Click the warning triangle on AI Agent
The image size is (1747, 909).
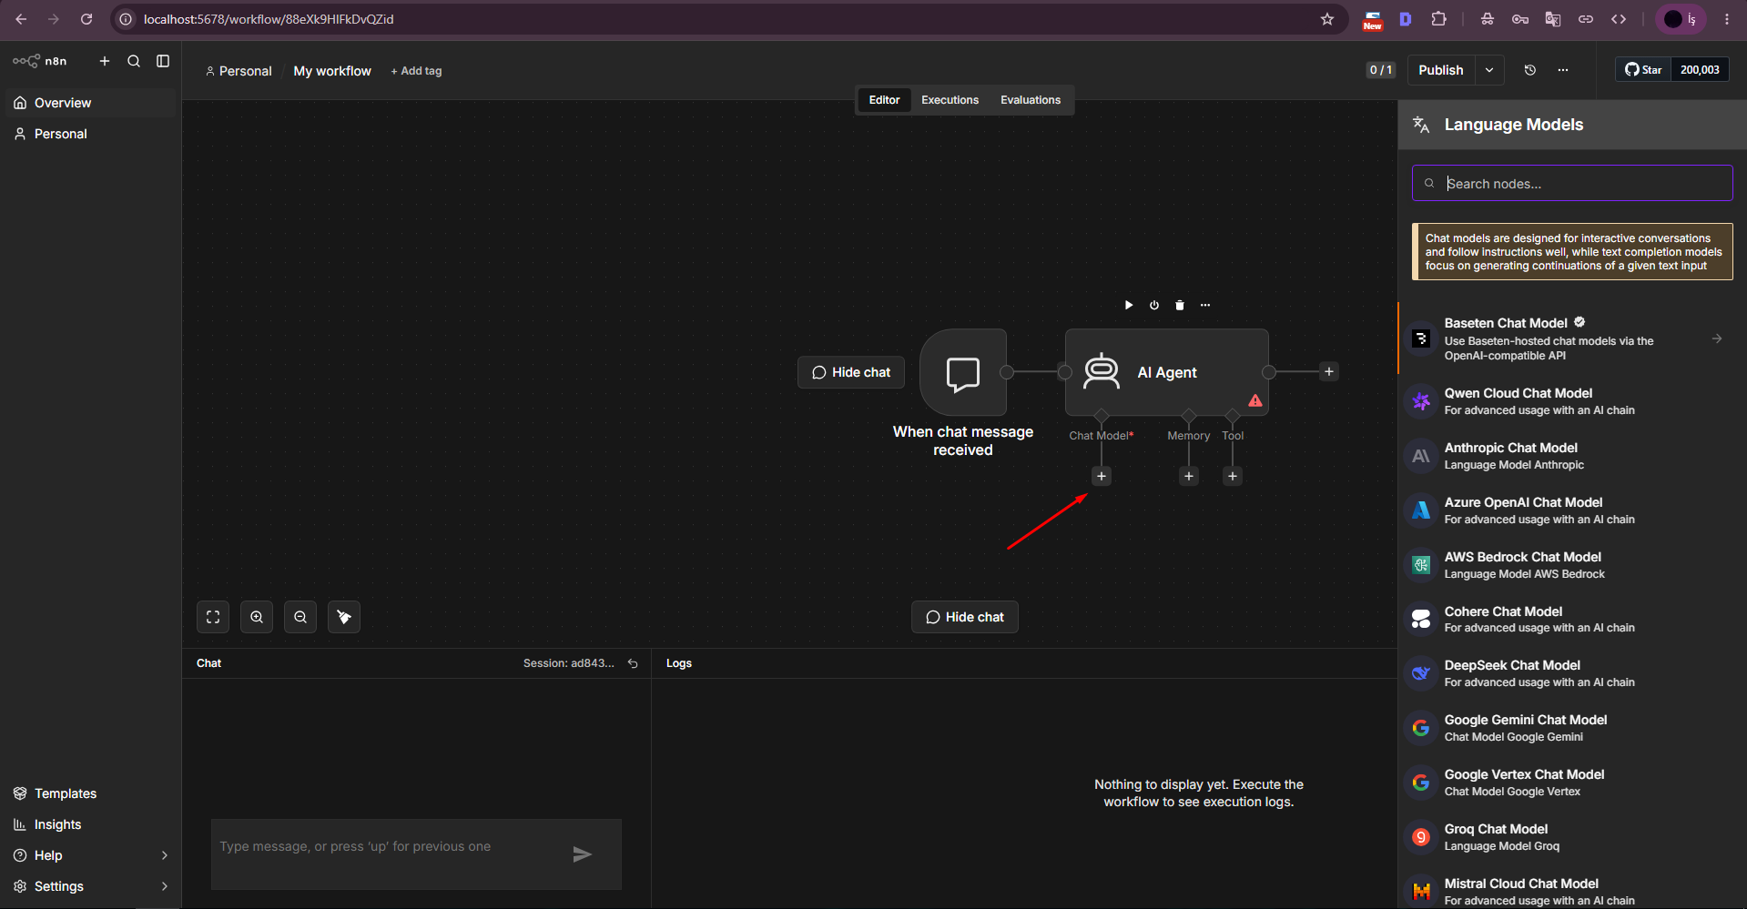[1255, 400]
